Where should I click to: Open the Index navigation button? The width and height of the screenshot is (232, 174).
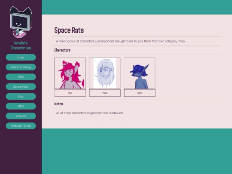point(21,57)
